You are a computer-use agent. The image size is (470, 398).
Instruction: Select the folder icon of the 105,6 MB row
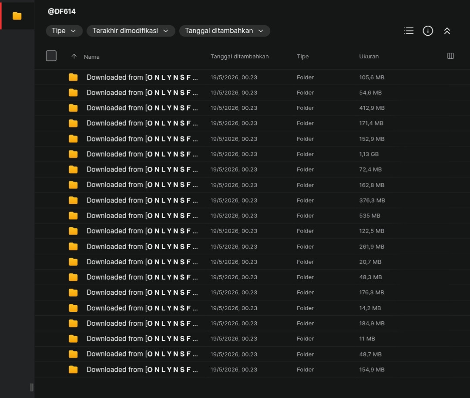73,78
